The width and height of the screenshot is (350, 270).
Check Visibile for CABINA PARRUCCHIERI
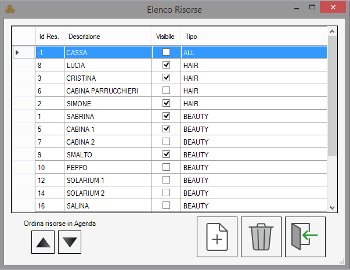point(167,91)
